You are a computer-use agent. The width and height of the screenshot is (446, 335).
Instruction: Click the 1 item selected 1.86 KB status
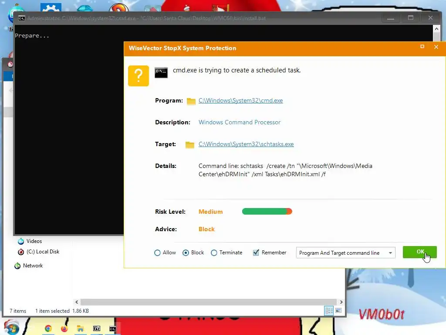(x=62, y=311)
